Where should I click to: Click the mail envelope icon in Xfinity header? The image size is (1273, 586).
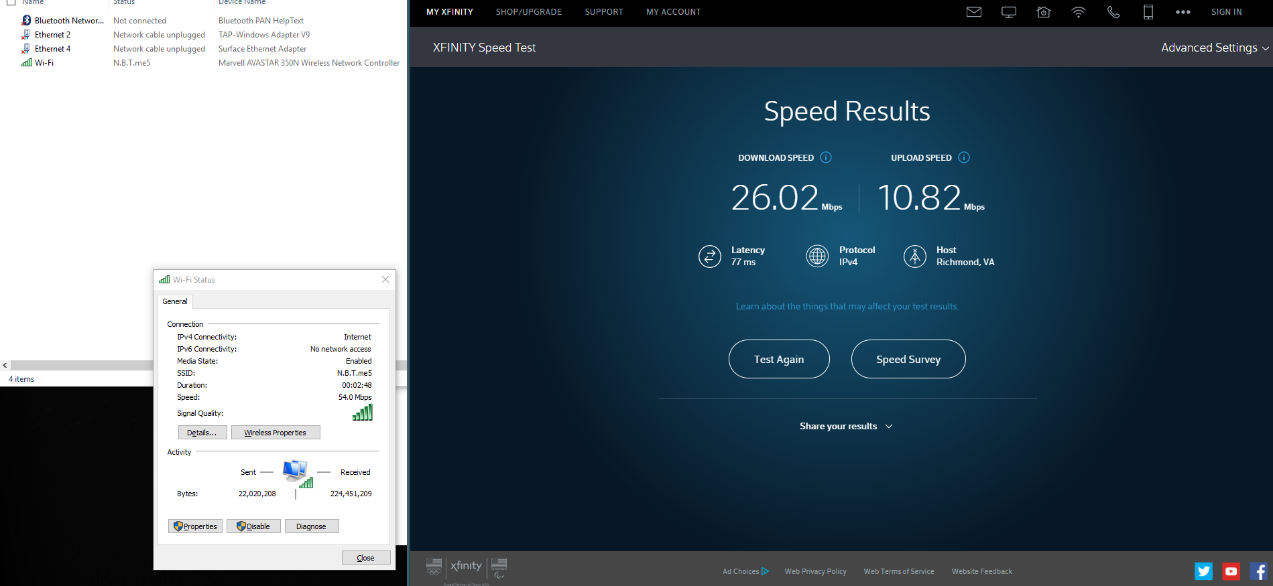pos(973,12)
